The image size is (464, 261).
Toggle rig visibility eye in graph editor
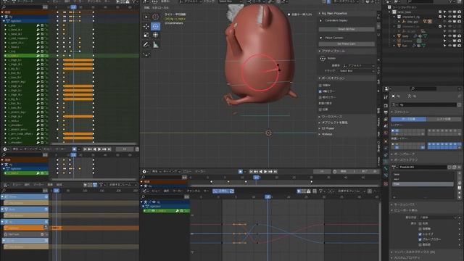(154, 202)
